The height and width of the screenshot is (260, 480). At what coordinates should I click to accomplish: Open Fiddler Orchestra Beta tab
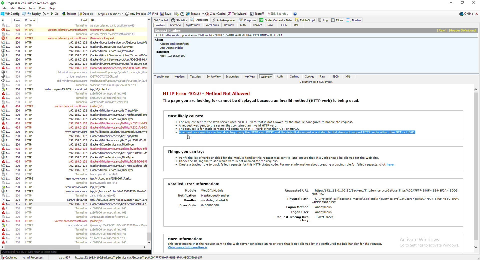tap(275, 20)
